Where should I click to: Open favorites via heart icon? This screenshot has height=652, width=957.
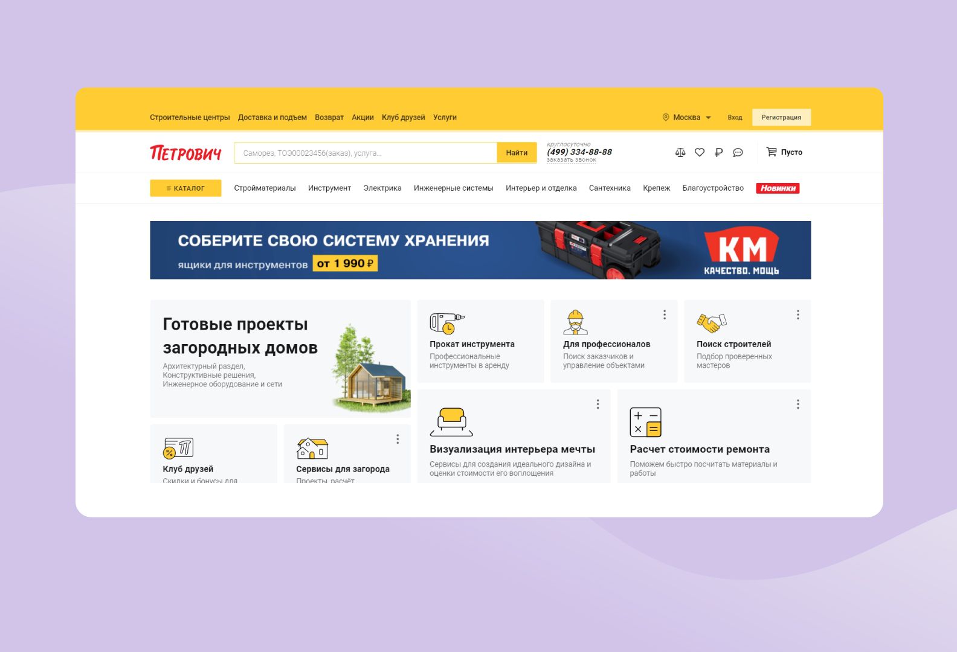point(700,153)
